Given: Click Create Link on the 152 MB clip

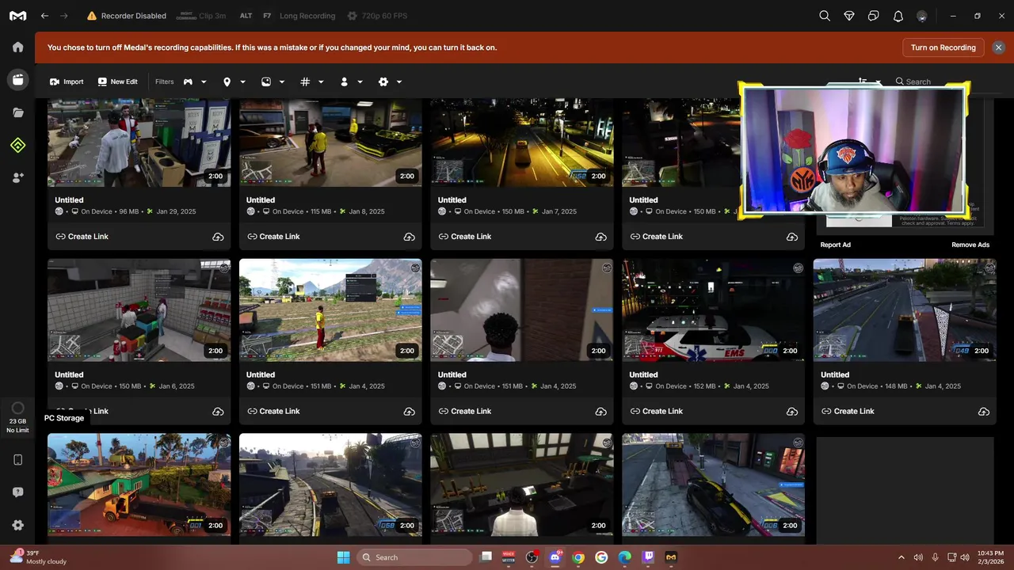Looking at the screenshot, I should coord(656,412).
